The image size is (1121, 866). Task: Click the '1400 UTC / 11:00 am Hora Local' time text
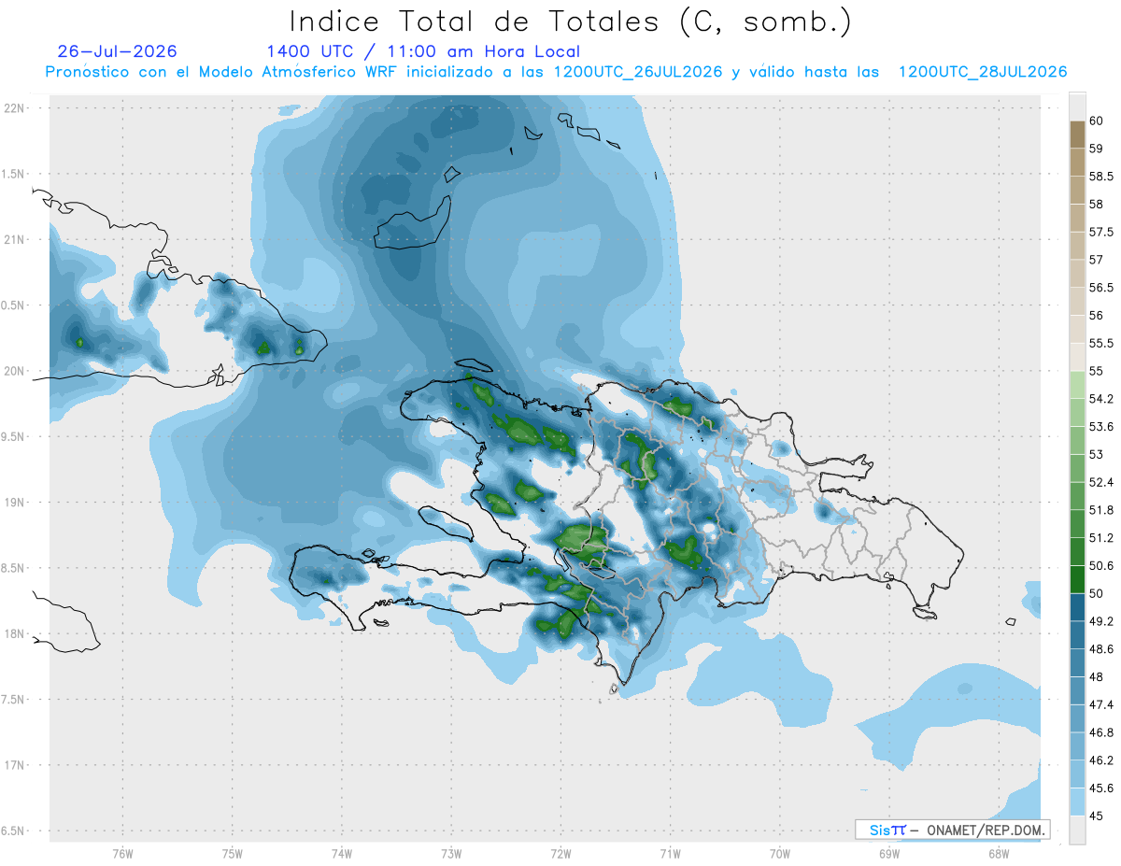coord(423,51)
